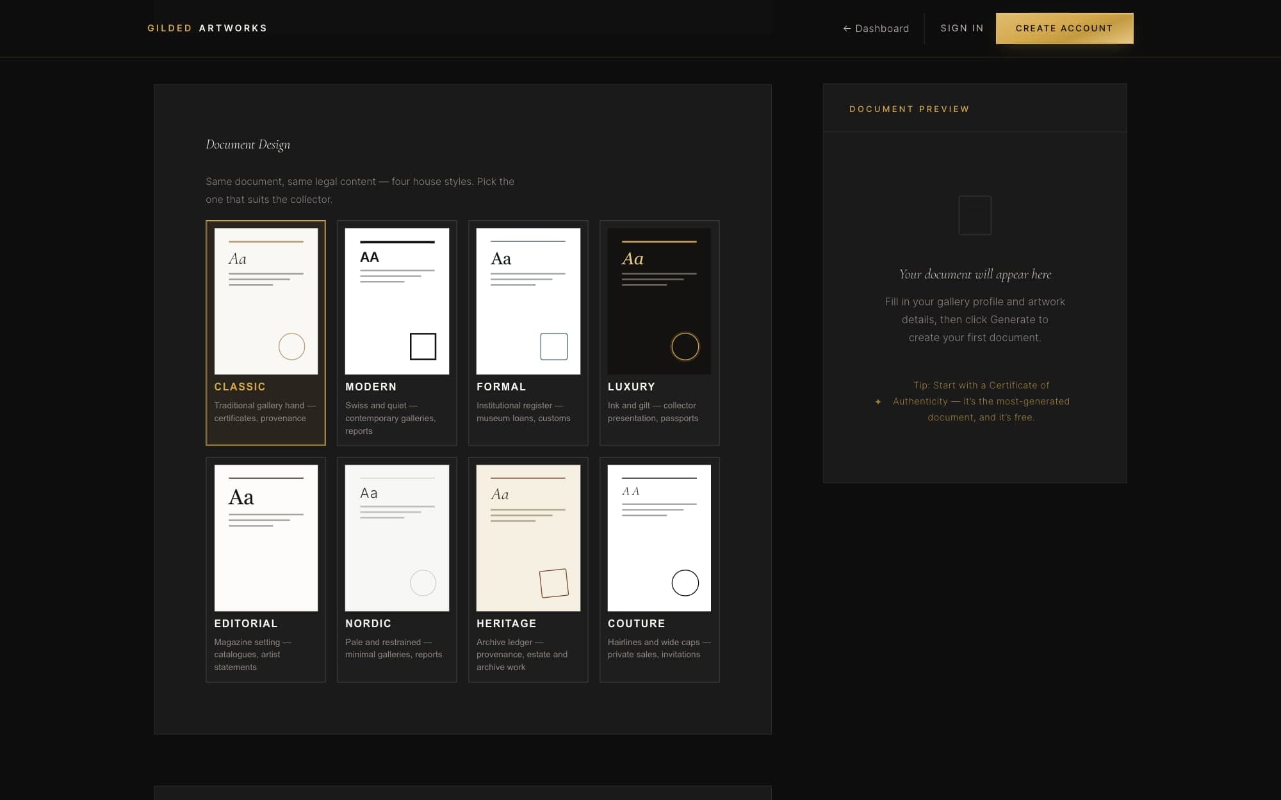Click the circular seal on Classic thumbnail

(x=291, y=346)
